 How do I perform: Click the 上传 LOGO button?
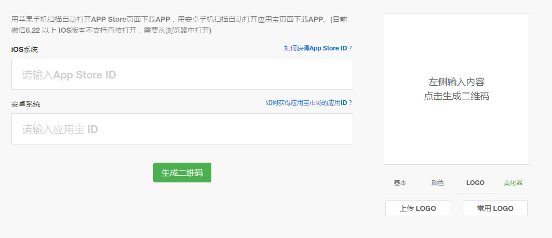pyautogui.click(x=418, y=208)
